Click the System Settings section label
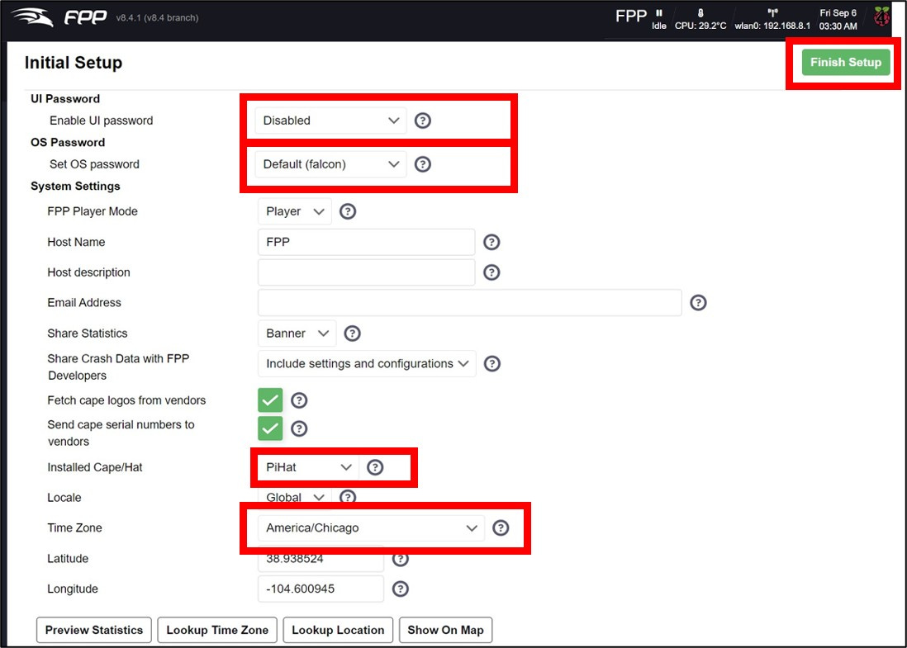Image resolution: width=907 pixels, height=648 pixels. point(75,186)
